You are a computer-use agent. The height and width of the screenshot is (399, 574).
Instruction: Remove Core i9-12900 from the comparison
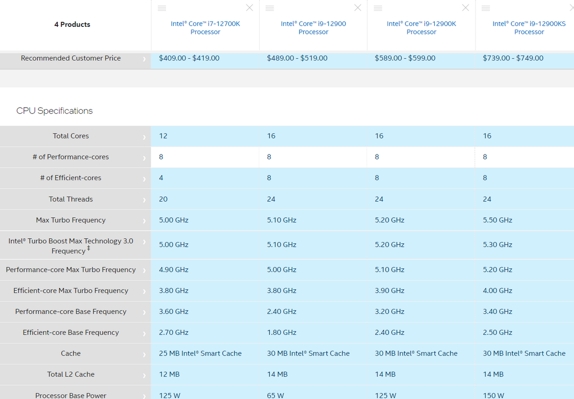(x=358, y=8)
